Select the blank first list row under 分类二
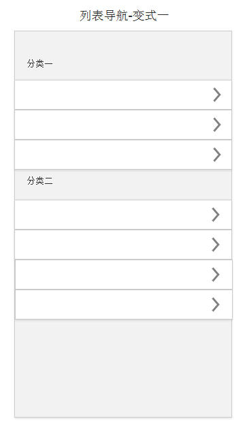 pos(123,215)
